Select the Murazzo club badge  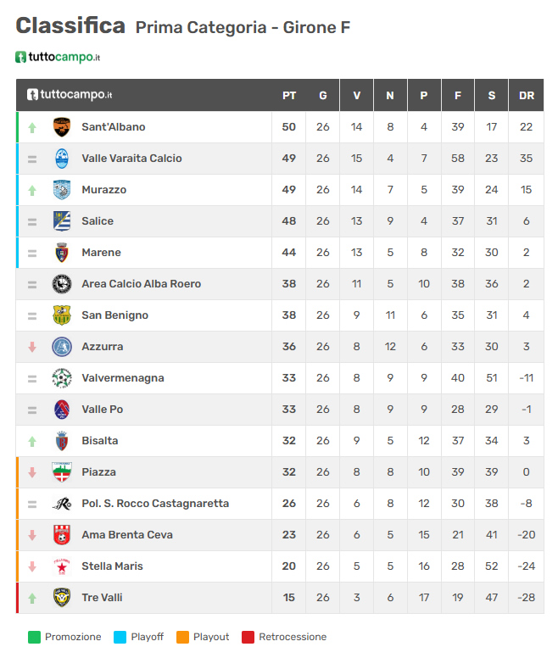pos(62,190)
